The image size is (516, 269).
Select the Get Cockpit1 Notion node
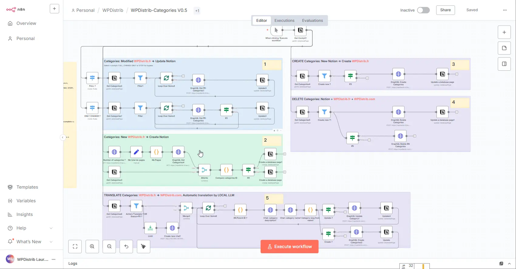[300, 30]
